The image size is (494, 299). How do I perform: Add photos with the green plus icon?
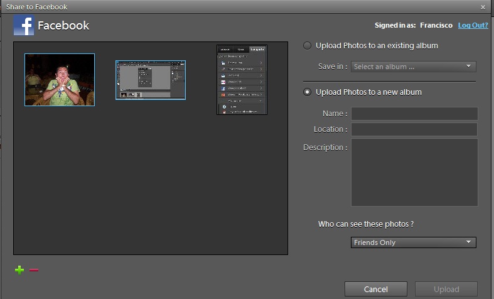pos(19,270)
